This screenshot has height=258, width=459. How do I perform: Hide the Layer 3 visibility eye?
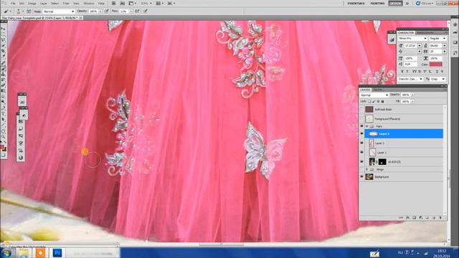pyautogui.click(x=361, y=134)
